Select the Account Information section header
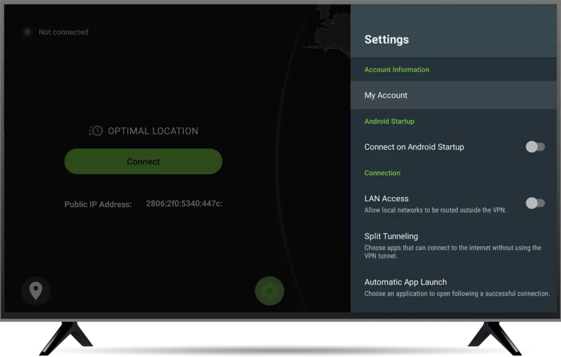The width and height of the screenshot is (561, 357). pos(397,70)
